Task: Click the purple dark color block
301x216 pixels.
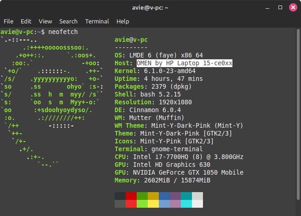Action: (x=175, y=196)
